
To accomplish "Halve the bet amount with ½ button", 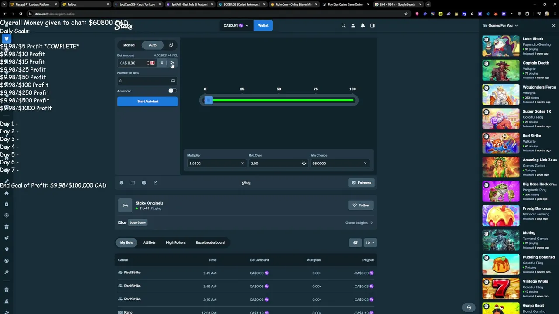I will pos(162,63).
